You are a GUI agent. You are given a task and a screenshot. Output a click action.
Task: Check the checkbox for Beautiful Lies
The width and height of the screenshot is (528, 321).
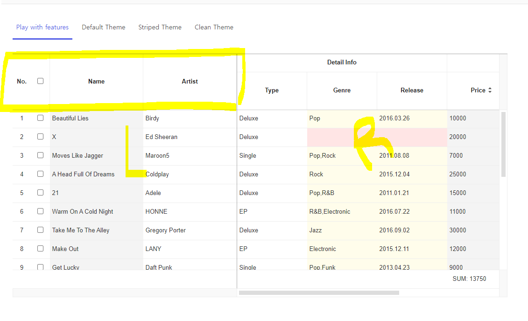pos(40,118)
